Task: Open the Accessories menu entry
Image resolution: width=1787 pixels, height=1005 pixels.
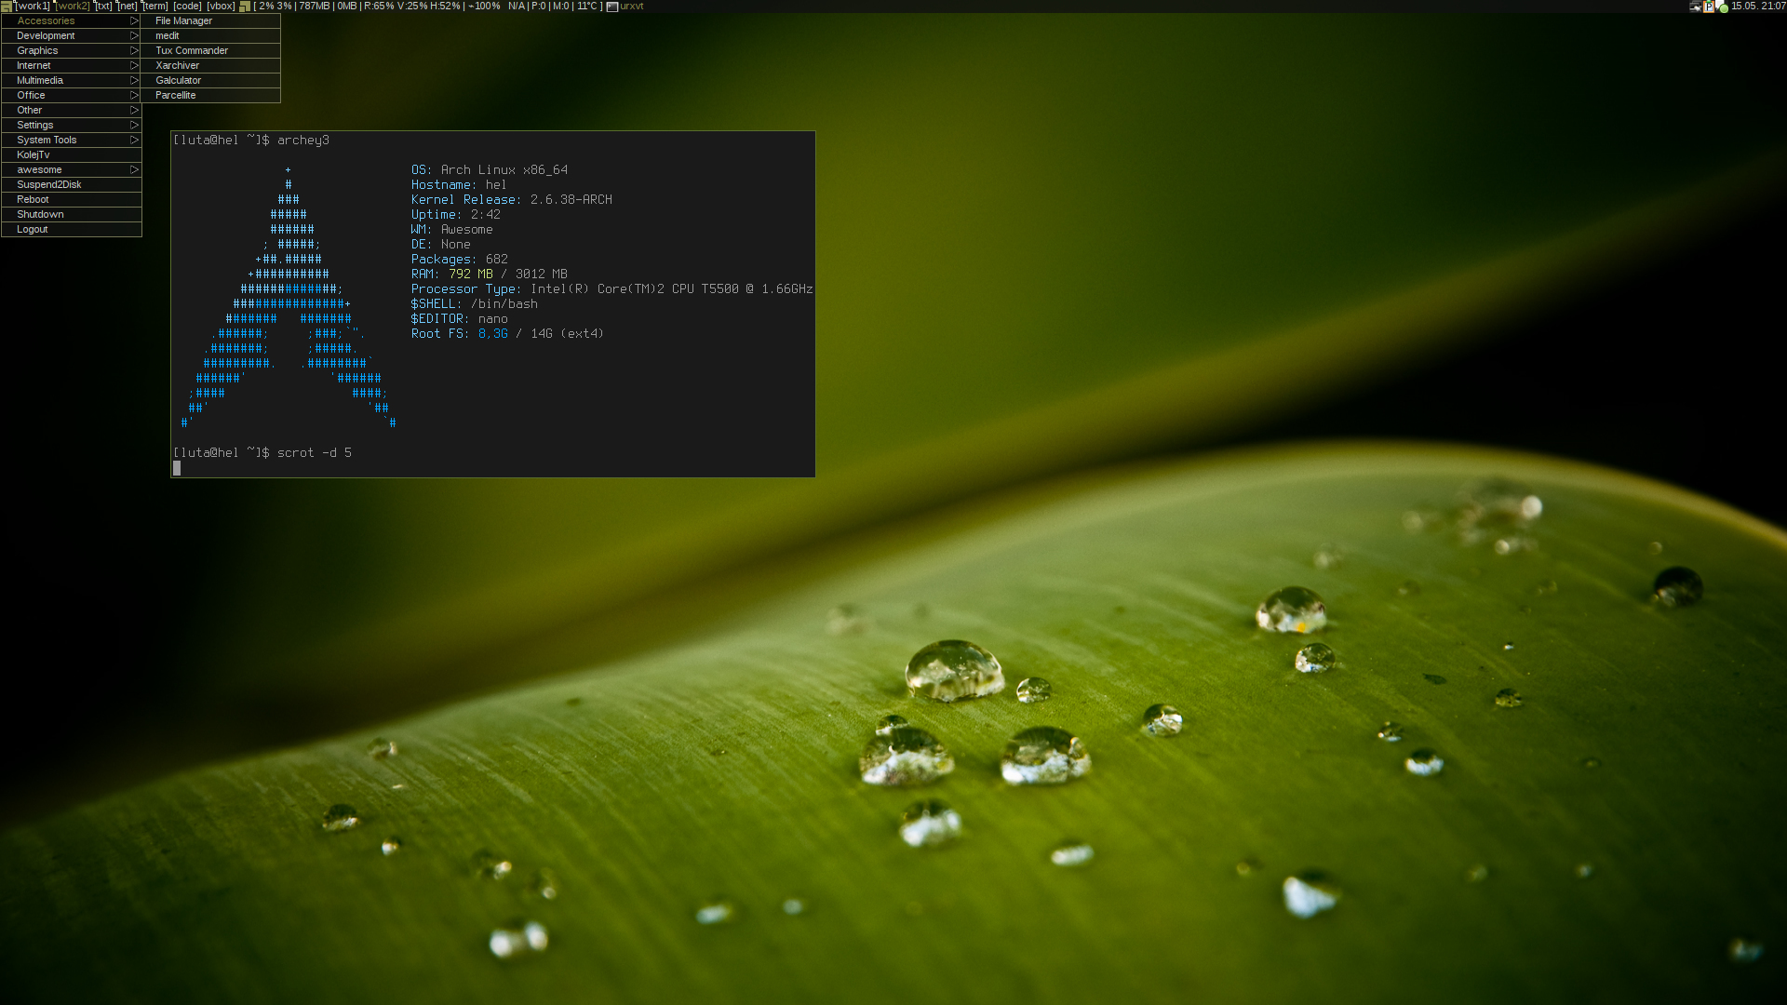Action: coord(72,20)
